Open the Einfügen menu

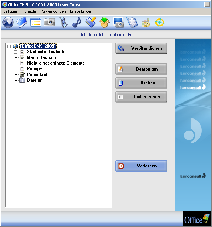click(11, 11)
